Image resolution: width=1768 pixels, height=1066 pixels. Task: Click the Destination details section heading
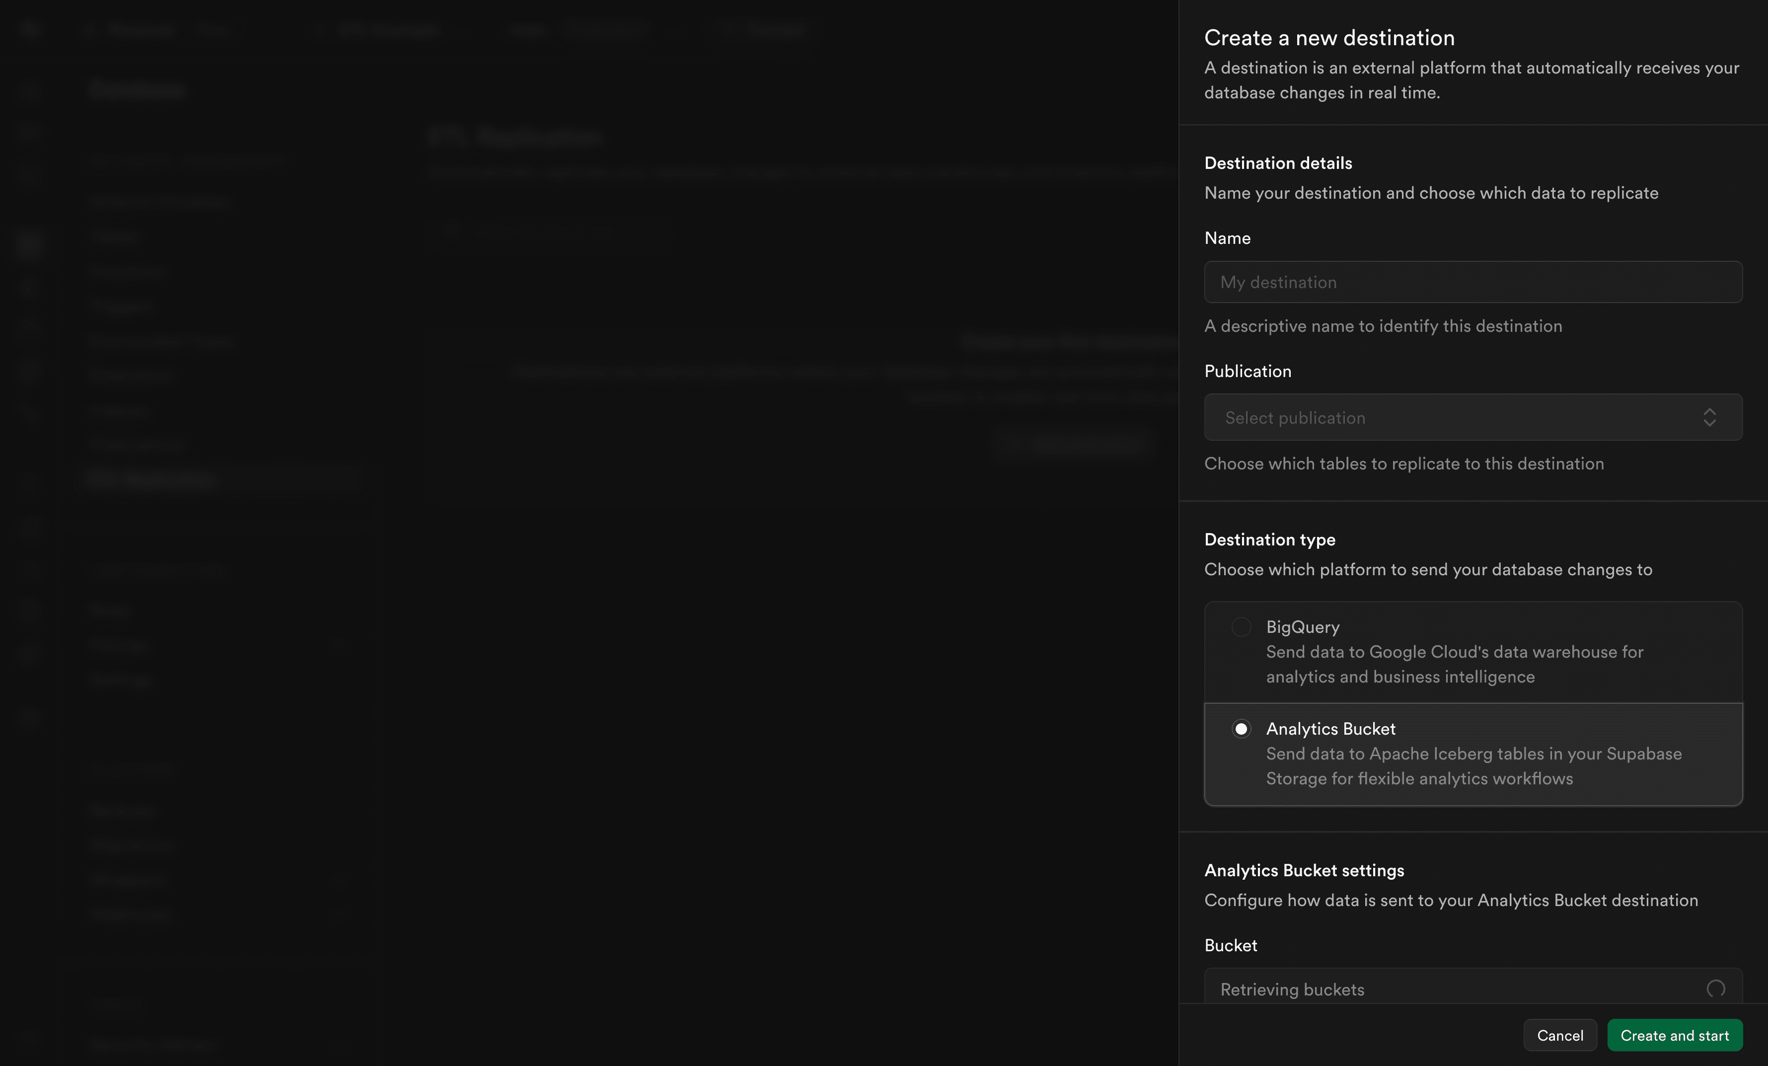(x=1278, y=163)
